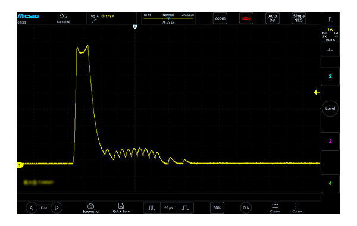
Task: Step fine adjust left arrow
Action: point(32,208)
